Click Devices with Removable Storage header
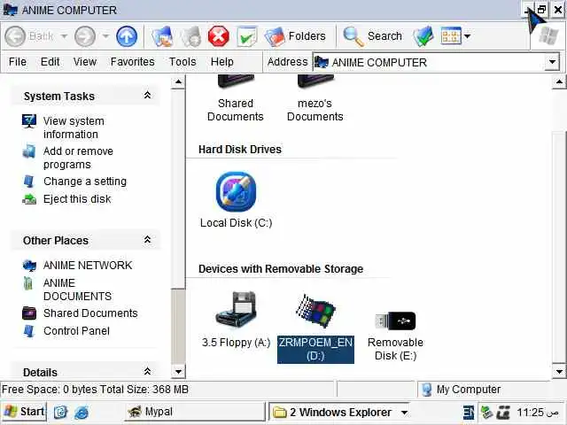The width and height of the screenshot is (567, 425). click(281, 269)
